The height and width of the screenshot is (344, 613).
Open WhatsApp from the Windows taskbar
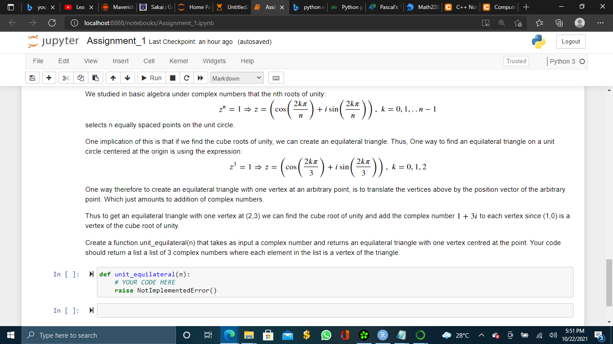[326, 335]
